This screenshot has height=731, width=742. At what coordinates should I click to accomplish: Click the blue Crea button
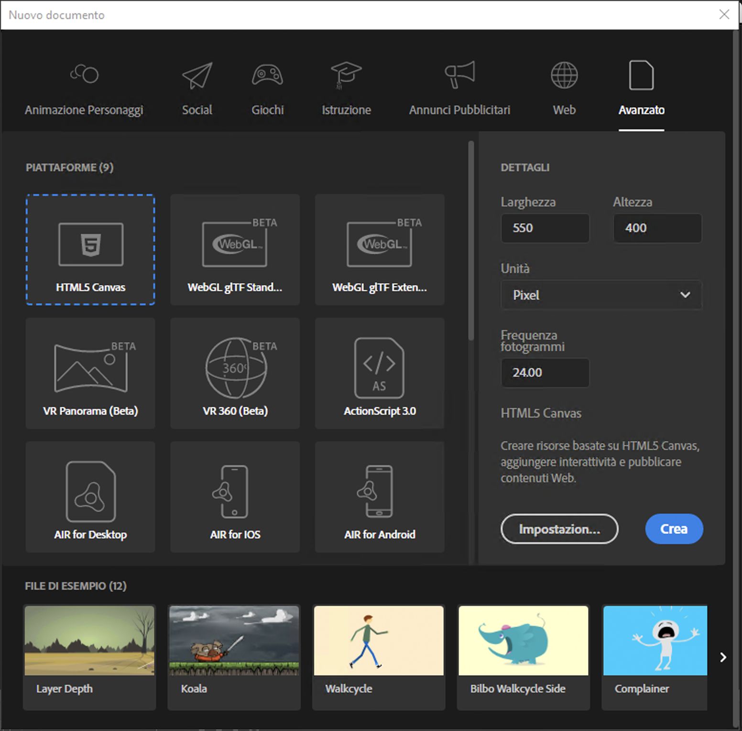674,529
